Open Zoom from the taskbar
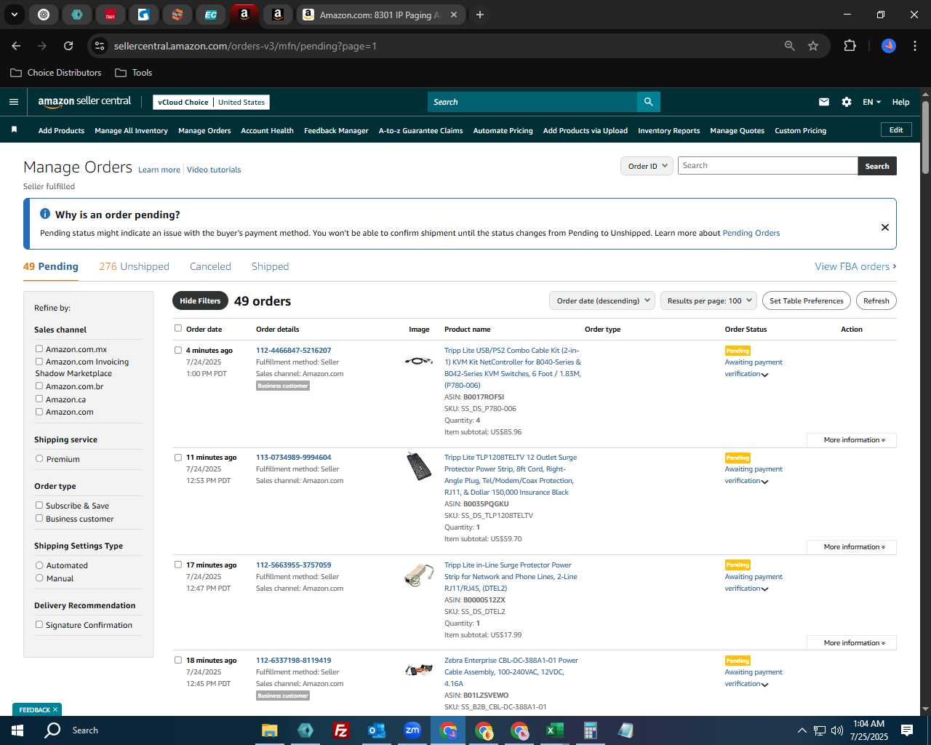 coord(412,730)
